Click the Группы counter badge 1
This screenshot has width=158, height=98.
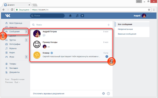click(x=26, y=40)
